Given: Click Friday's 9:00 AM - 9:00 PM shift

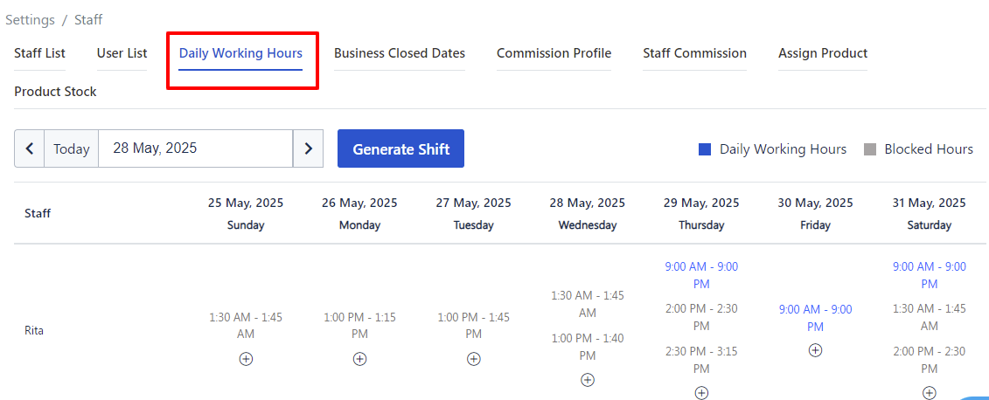Looking at the screenshot, I should tap(815, 318).
